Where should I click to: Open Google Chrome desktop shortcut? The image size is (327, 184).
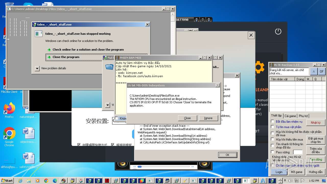9,137
